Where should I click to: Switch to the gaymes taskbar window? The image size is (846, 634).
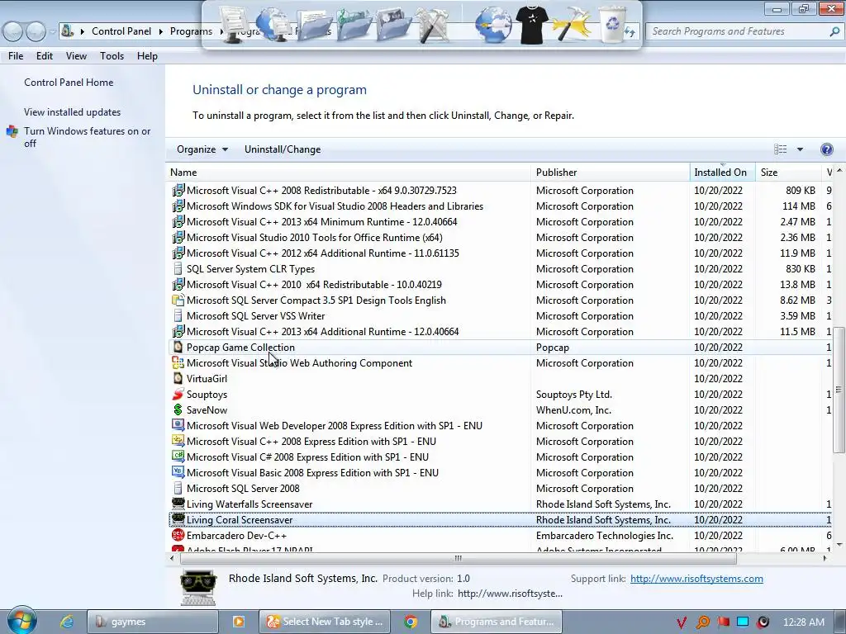click(153, 622)
